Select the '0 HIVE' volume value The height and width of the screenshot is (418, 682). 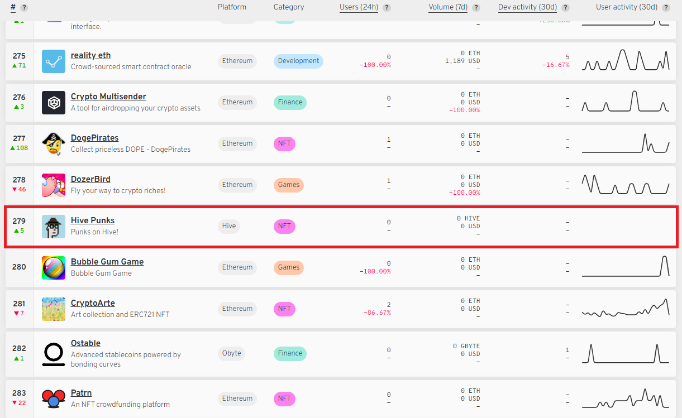click(x=468, y=218)
